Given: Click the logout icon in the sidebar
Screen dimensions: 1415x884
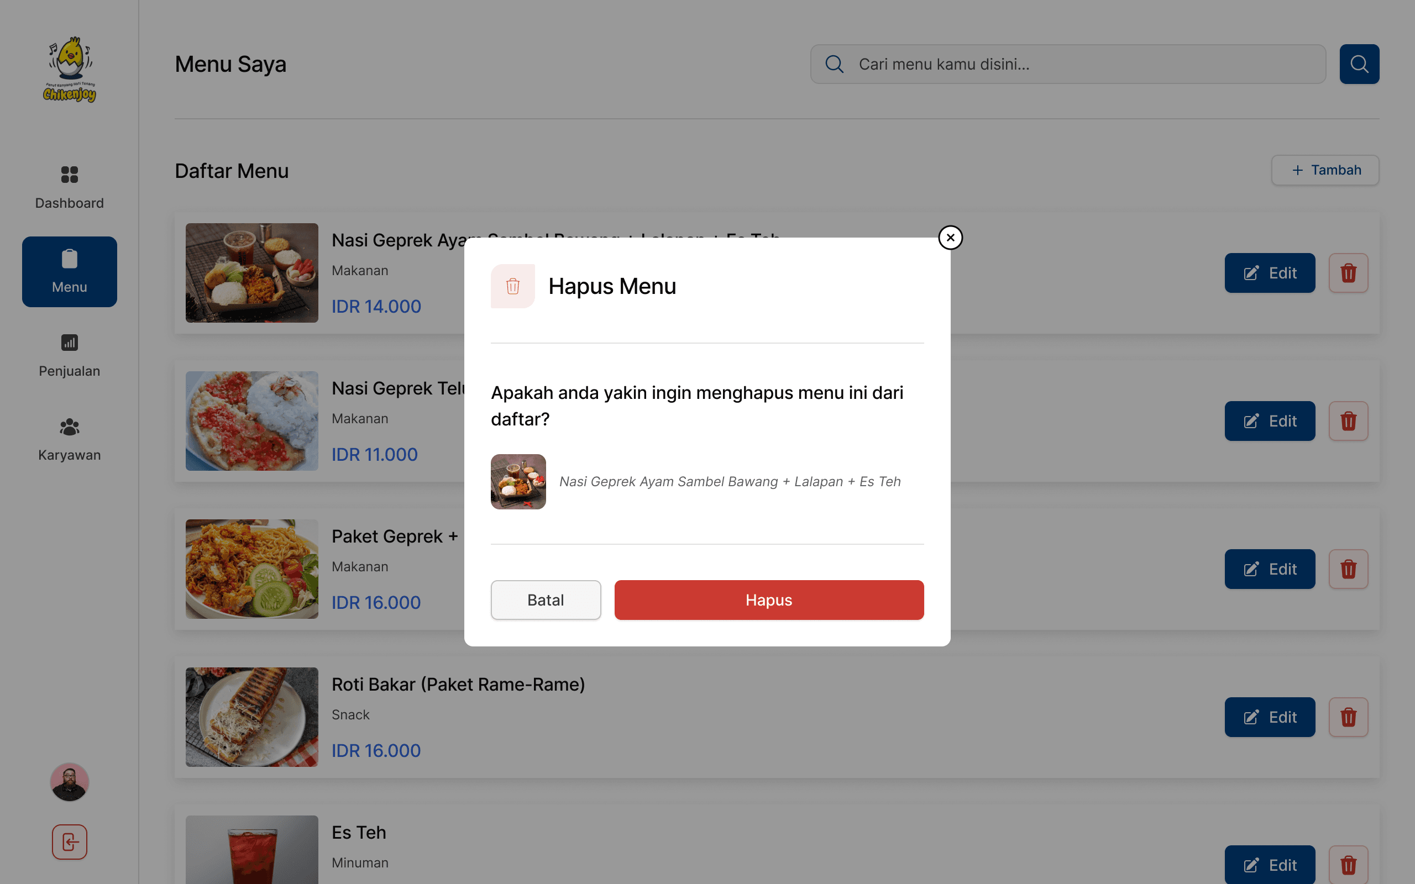Looking at the screenshot, I should [69, 842].
